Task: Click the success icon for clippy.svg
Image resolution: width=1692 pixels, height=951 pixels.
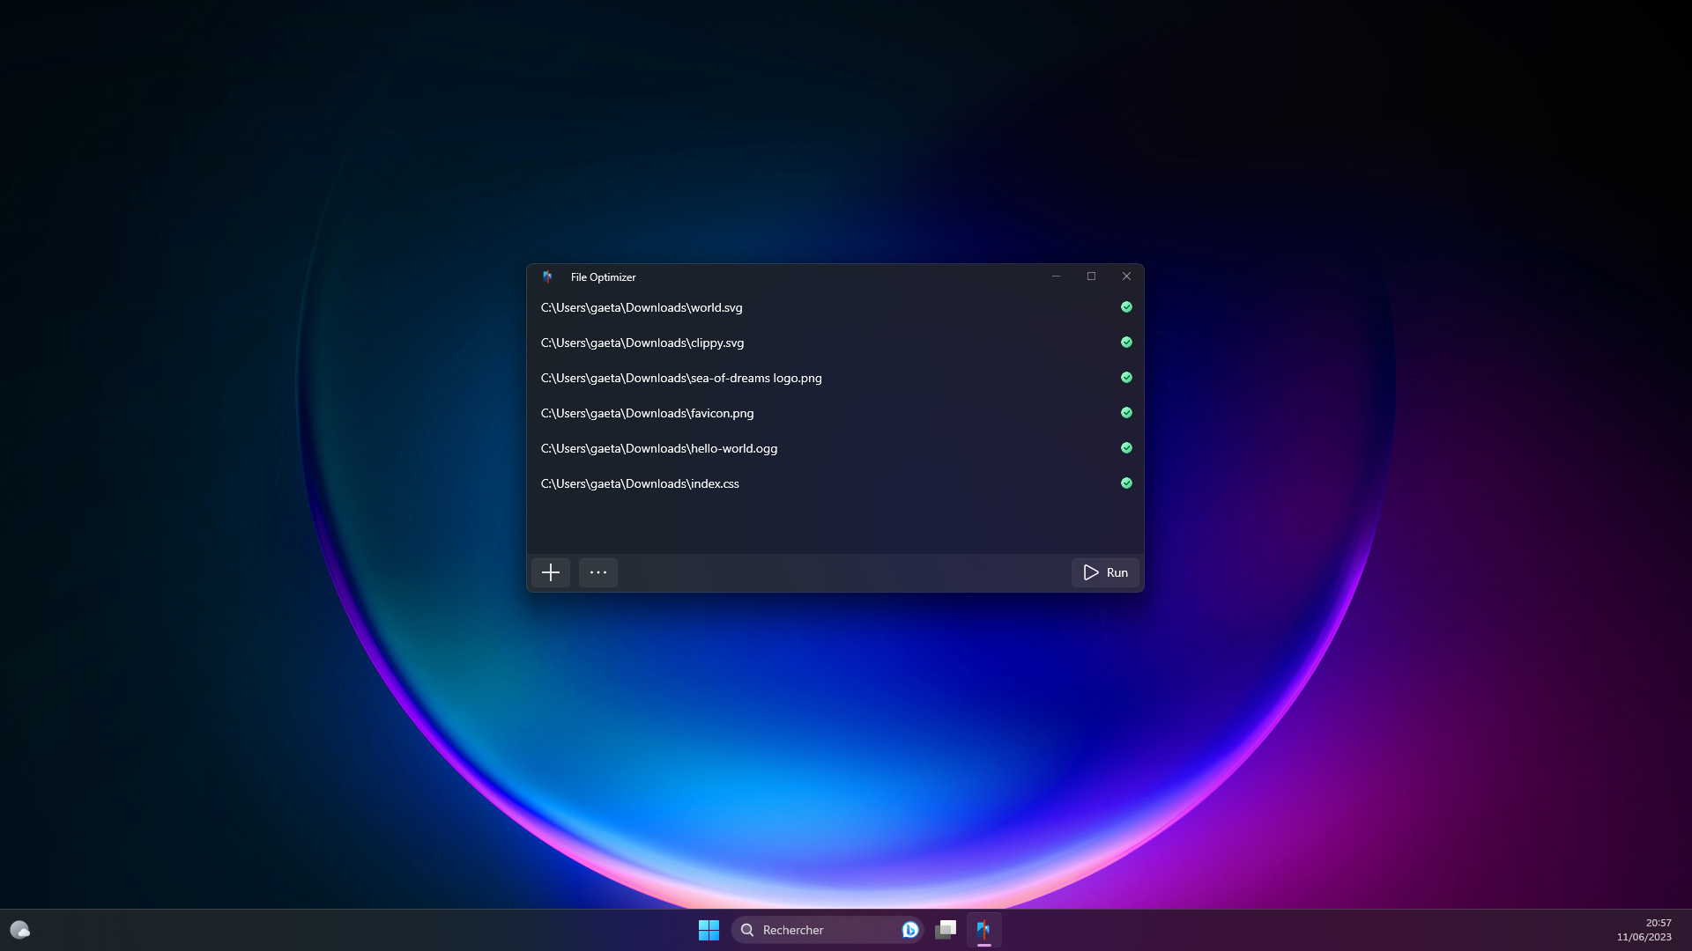Action: (1126, 343)
